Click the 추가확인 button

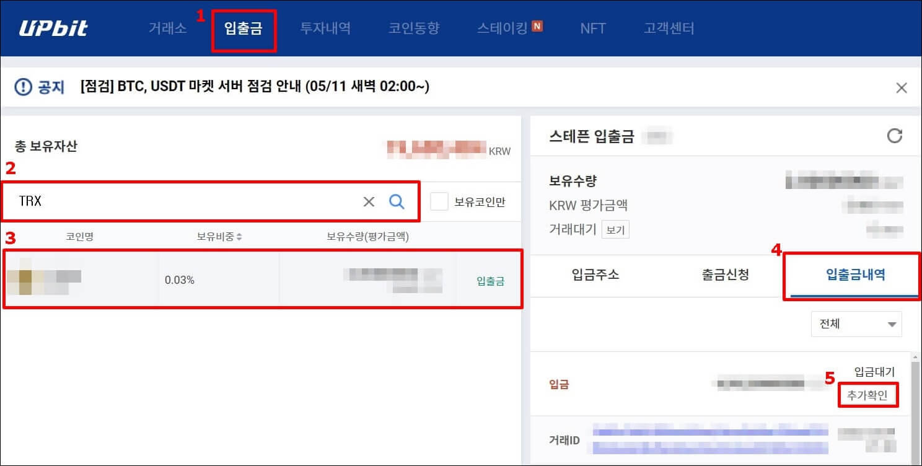click(867, 395)
